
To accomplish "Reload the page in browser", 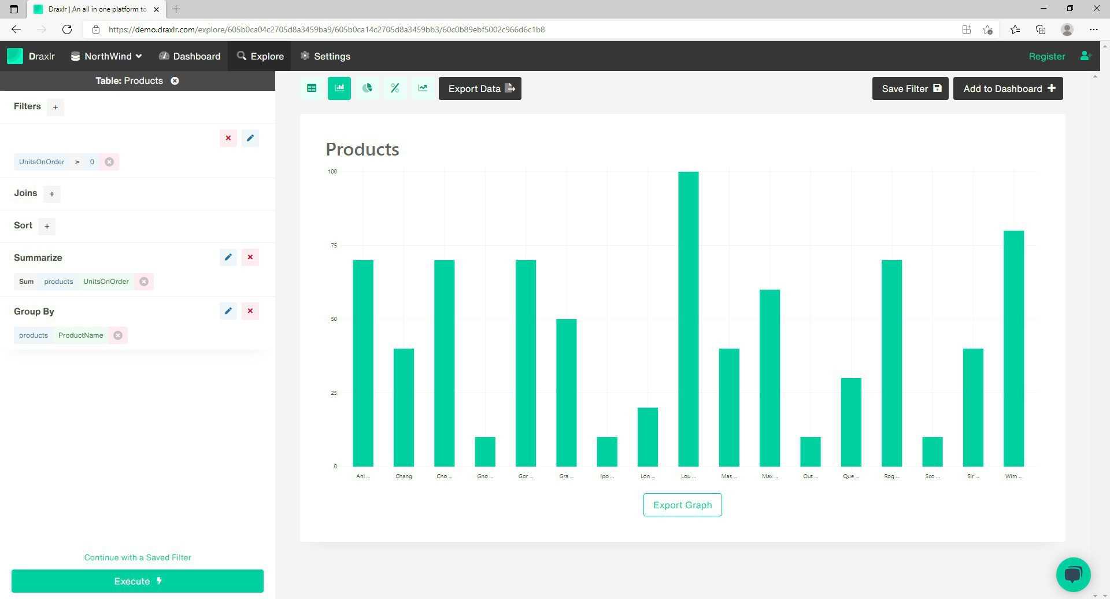I will (x=67, y=29).
